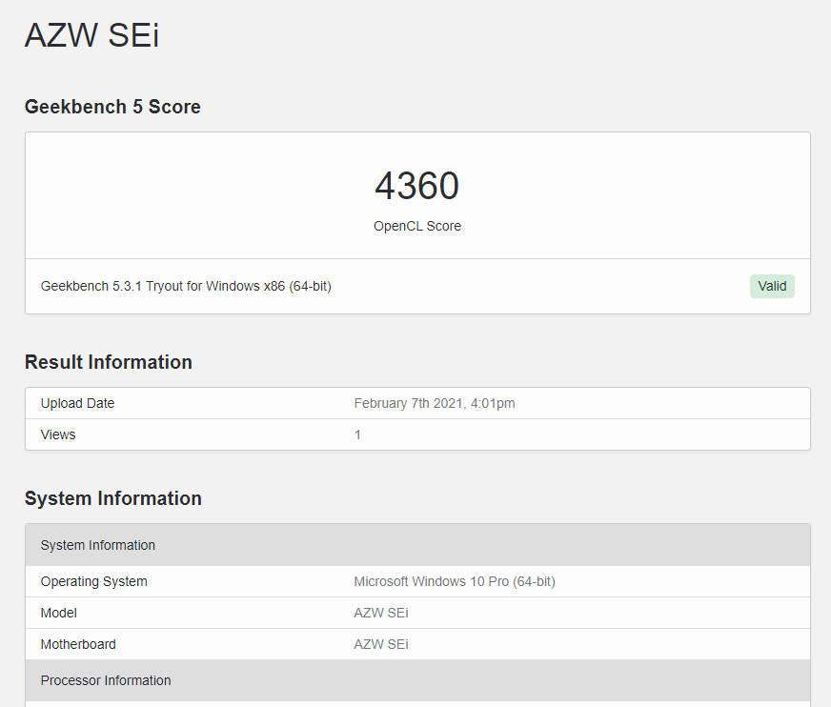831x707 pixels.
Task: Click the views count value 1
Action: tap(357, 434)
